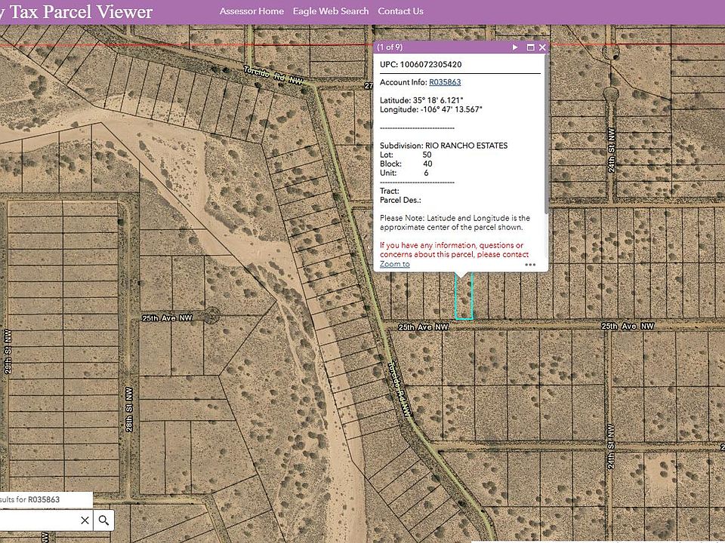The image size is (725, 543).
Task: Open Eagle Web Search page
Action: (331, 11)
